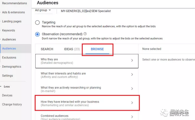Open the IDEAS (23) tab

tap(72, 49)
